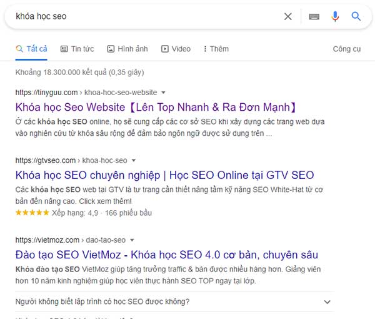
Task: Click the news icon beside Tin tức
Action: [64, 49]
